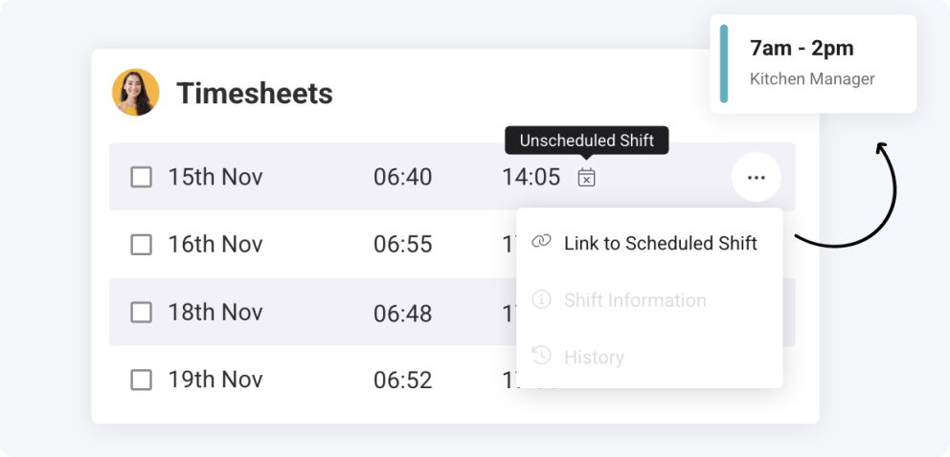Open History from the menu
This screenshot has width=950, height=457.
point(649,357)
